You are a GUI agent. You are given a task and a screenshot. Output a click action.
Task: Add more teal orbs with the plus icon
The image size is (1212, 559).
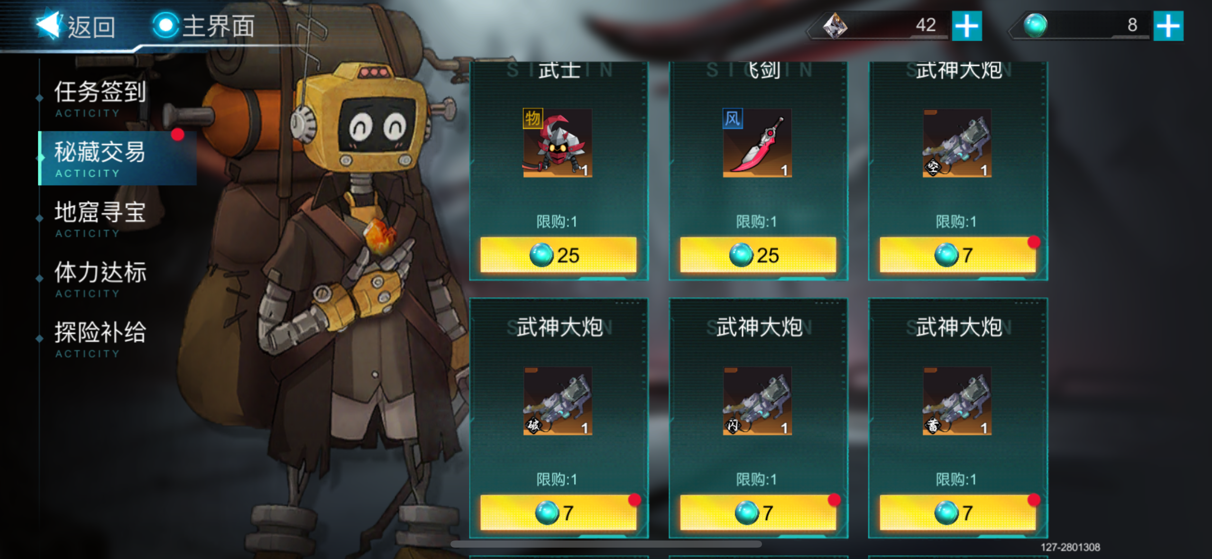(x=1168, y=26)
